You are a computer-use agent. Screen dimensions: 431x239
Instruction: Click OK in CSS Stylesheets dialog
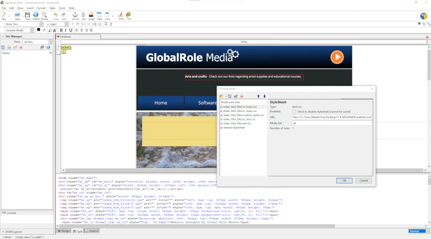(x=344, y=181)
